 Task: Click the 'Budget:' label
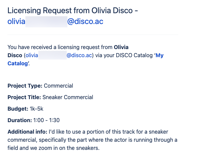coord(18,109)
